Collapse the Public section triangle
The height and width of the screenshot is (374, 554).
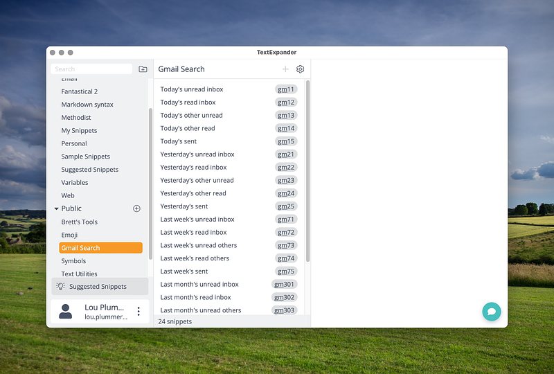point(56,208)
